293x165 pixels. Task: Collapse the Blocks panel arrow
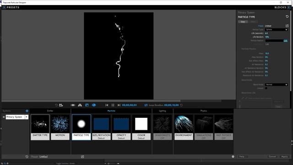[289, 7]
